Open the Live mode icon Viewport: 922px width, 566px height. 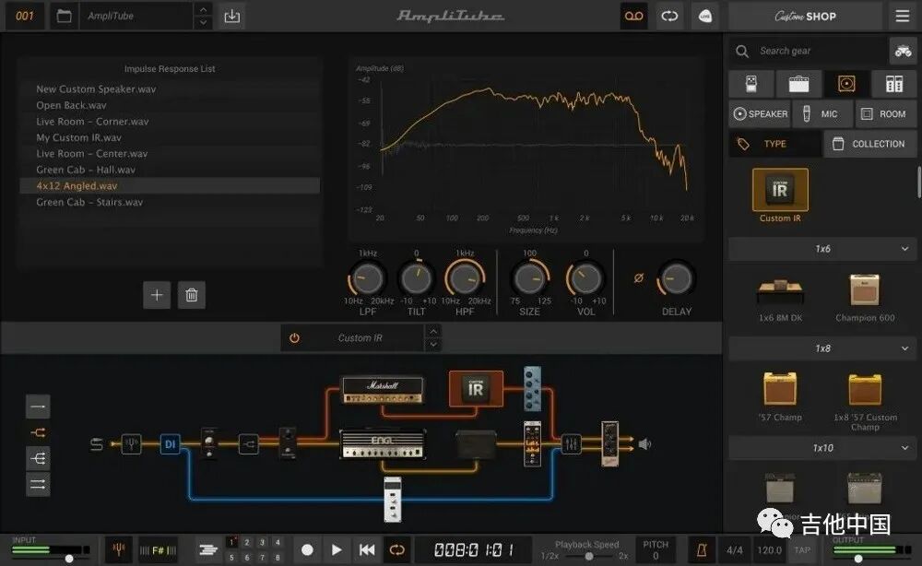coord(705,16)
